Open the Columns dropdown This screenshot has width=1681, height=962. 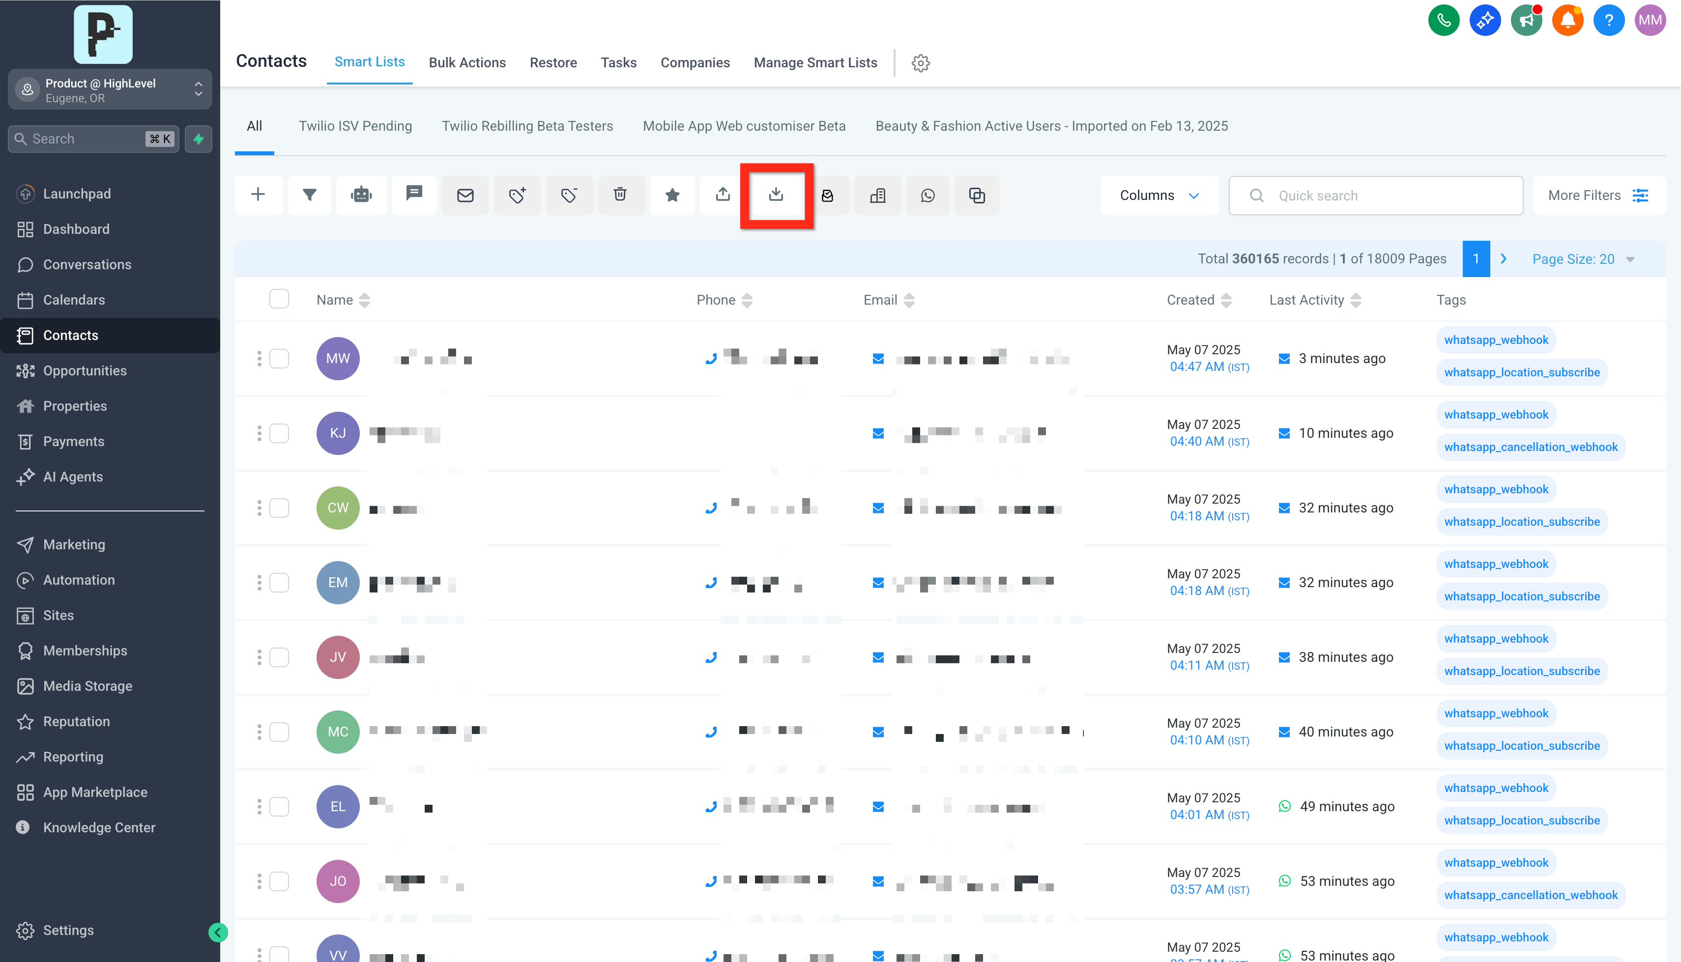point(1159,196)
